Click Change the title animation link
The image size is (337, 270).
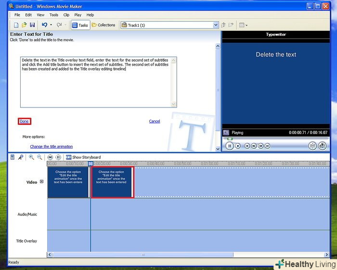51,147
